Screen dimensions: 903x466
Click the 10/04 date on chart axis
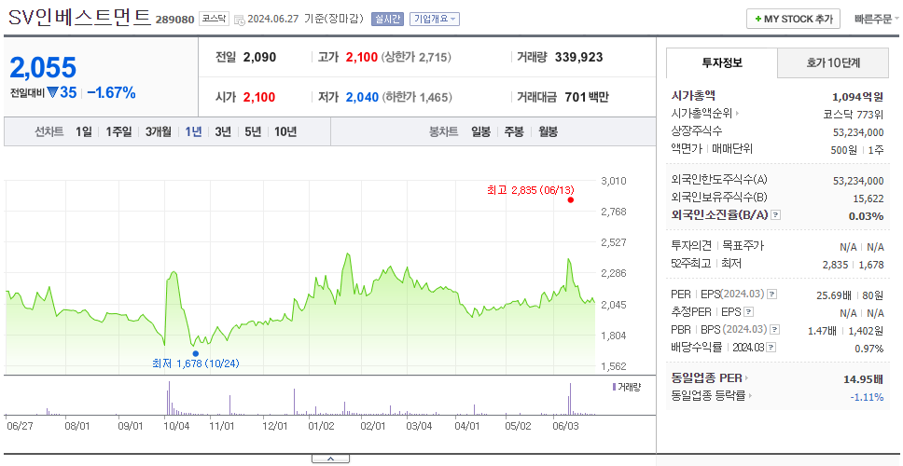tap(176, 426)
